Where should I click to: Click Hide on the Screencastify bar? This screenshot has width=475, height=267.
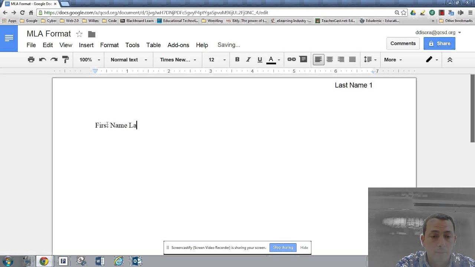click(x=304, y=247)
